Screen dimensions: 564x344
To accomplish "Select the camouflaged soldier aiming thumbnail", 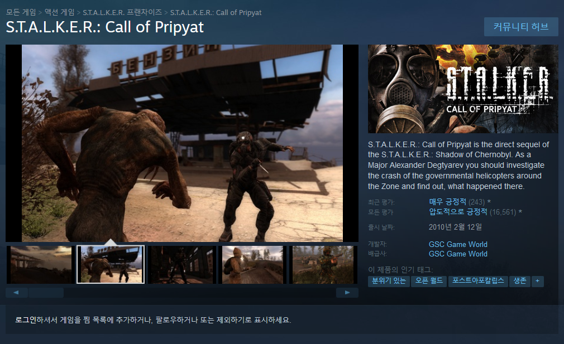I will click(323, 265).
